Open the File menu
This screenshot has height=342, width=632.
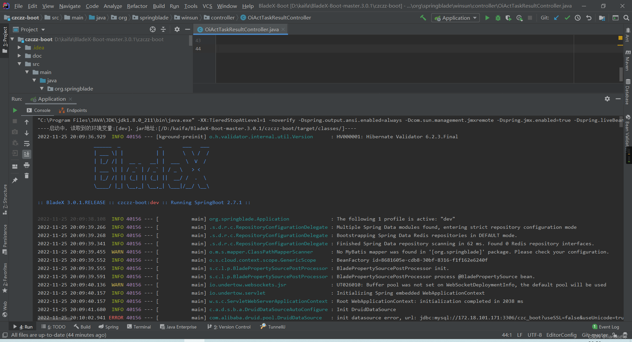(18, 6)
